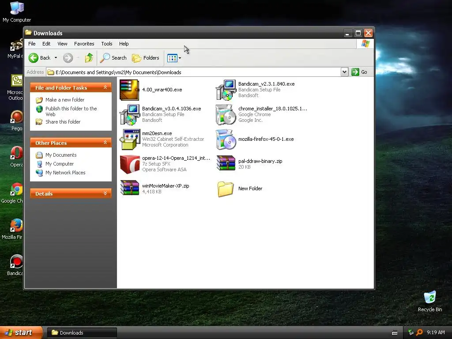Click the Start button

(x=21, y=333)
